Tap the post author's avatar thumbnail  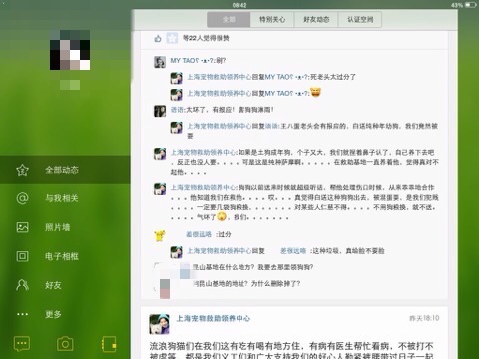tap(159, 324)
